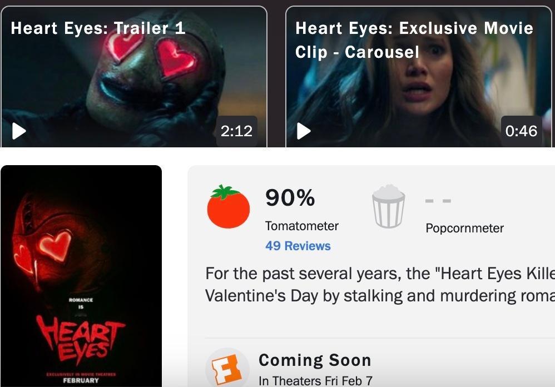Click the Coming Soon heading
The height and width of the screenshot is (387, 555).
click(315, 360)
